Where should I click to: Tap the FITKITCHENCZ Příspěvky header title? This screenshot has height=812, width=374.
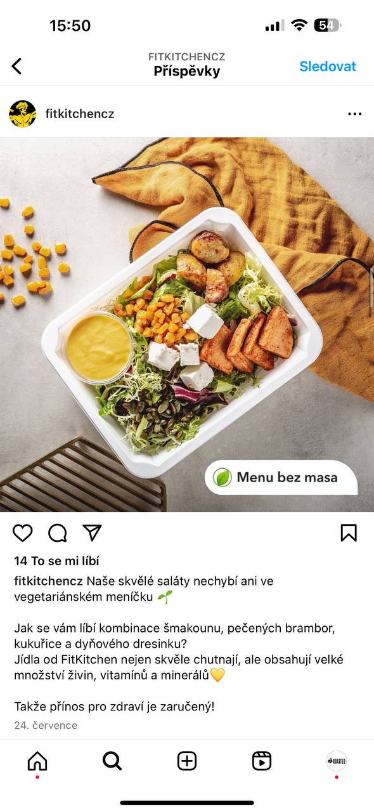point(187,65)
